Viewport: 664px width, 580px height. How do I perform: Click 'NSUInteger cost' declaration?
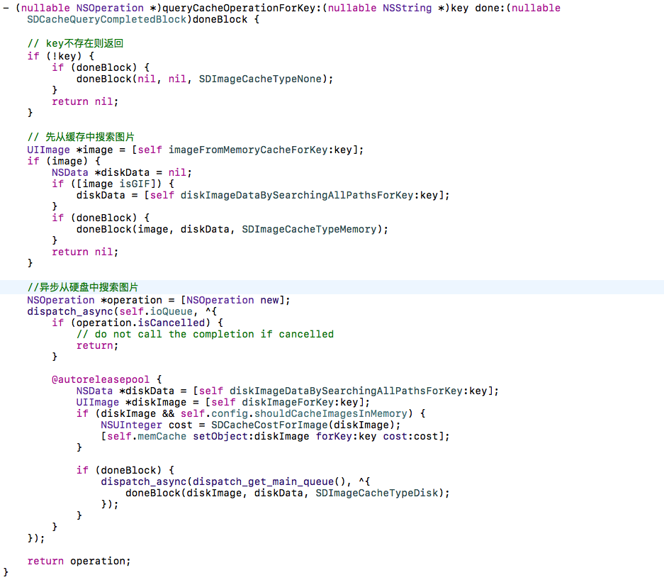[x=147, y=425]
